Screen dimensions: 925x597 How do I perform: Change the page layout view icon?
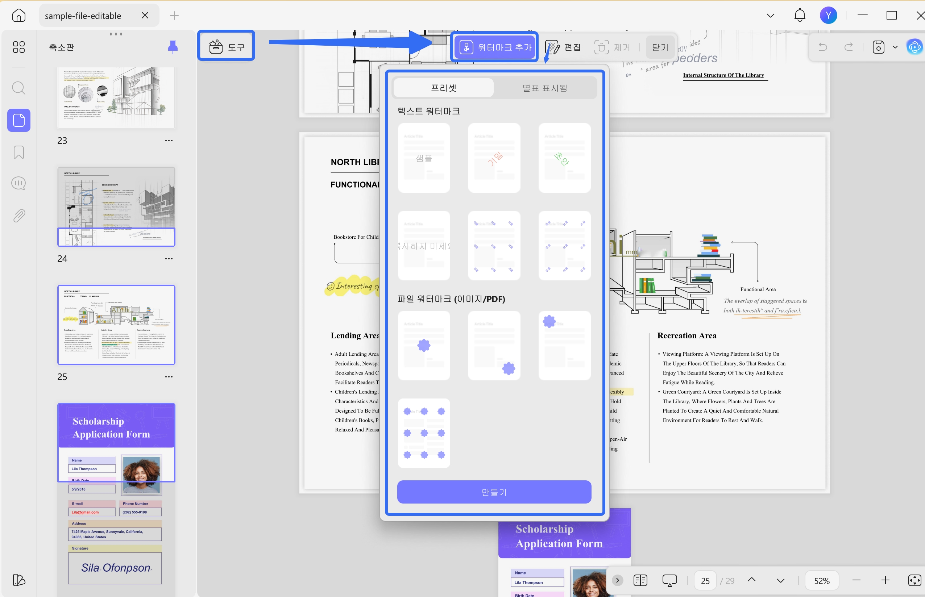point(640,580)
